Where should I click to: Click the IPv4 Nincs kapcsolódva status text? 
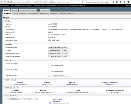click(x=57, y=65)
